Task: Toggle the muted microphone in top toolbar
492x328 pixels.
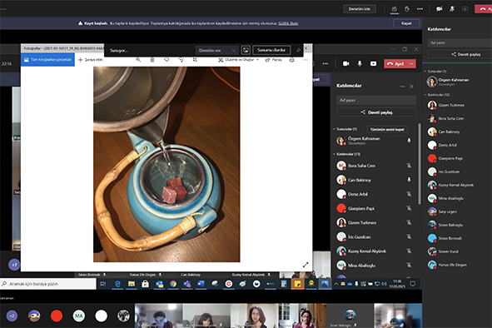Action: [452, 9]
